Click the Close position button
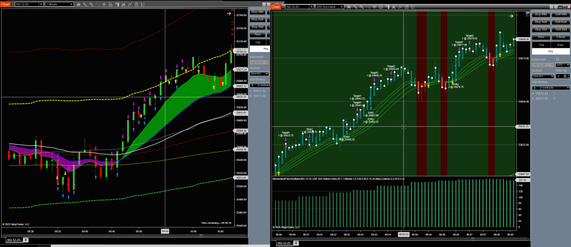The width and height of the screenshot is (571, 247). click(x=561, y=36)
